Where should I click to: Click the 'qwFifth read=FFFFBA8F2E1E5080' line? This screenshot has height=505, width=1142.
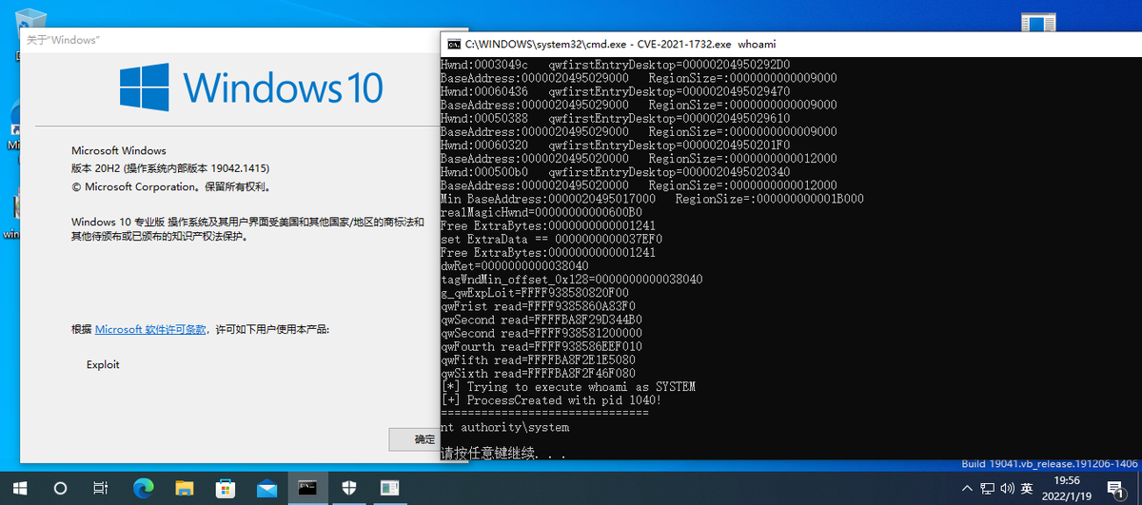[x=538, y=360]
